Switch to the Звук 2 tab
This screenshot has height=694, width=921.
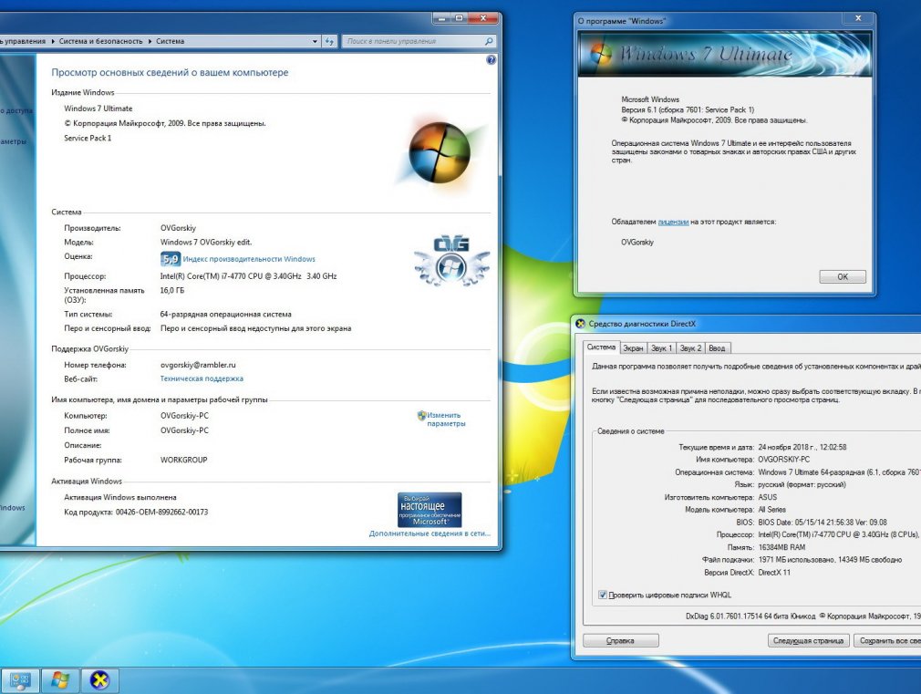[x=690, y=348]
